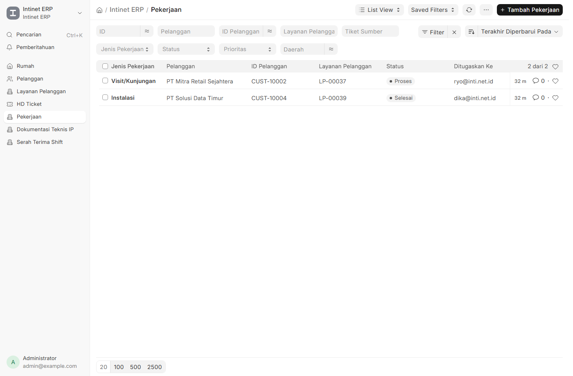Click the ID Pelanggan approximate-match icon
573x376 pixels.
(x=270, y=31)
